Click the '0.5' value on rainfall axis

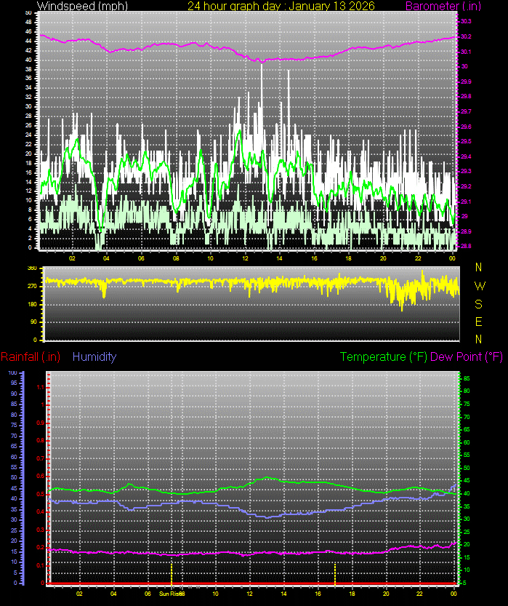tap(41, 494)
